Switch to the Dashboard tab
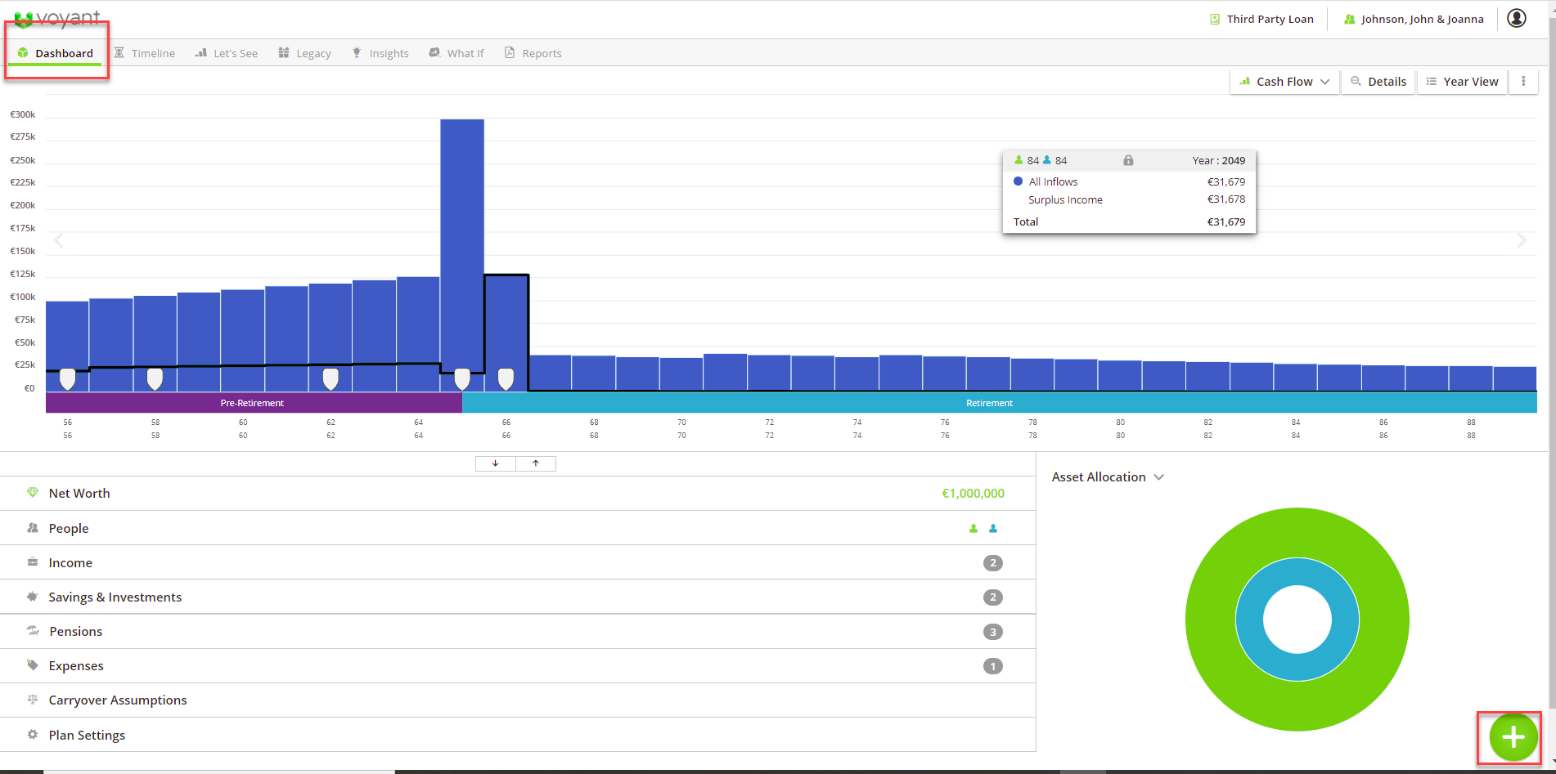The image size is (1556, 774). coord(56,53)
